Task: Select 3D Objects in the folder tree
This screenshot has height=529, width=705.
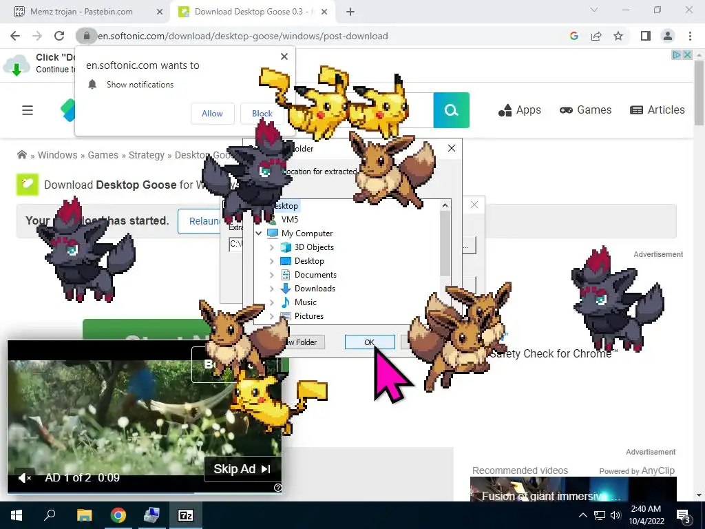Action: pos(314,247)
